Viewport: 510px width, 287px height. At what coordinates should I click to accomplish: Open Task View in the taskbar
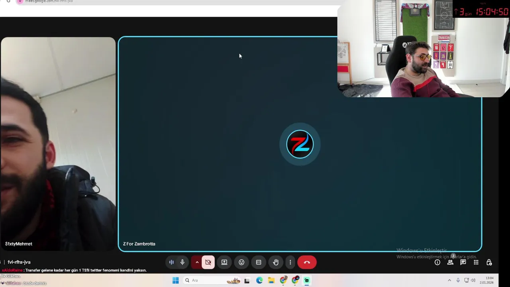click(x=247, y=281)
